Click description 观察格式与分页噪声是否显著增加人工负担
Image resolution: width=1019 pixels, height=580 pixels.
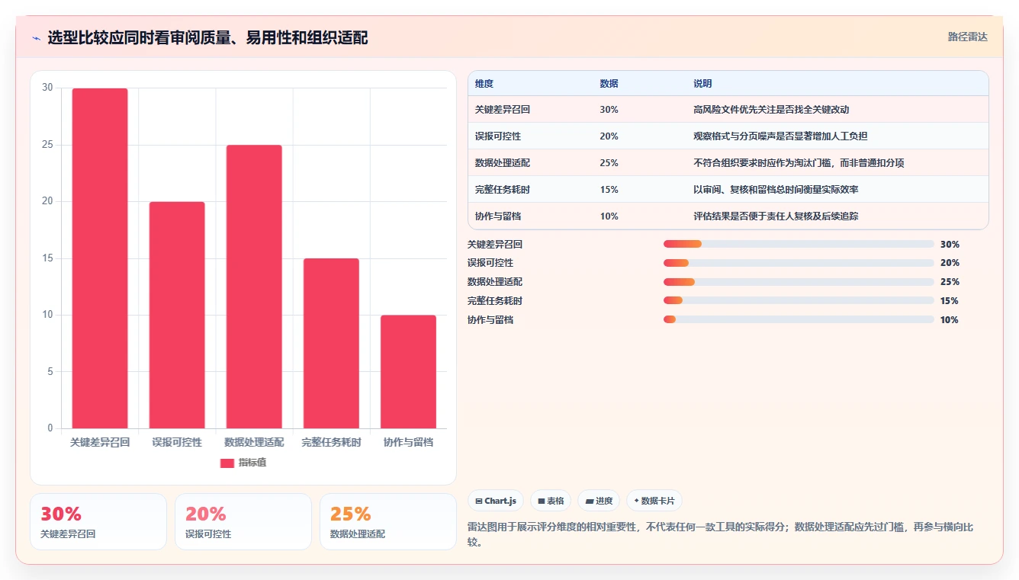click(x=780, y=136)
